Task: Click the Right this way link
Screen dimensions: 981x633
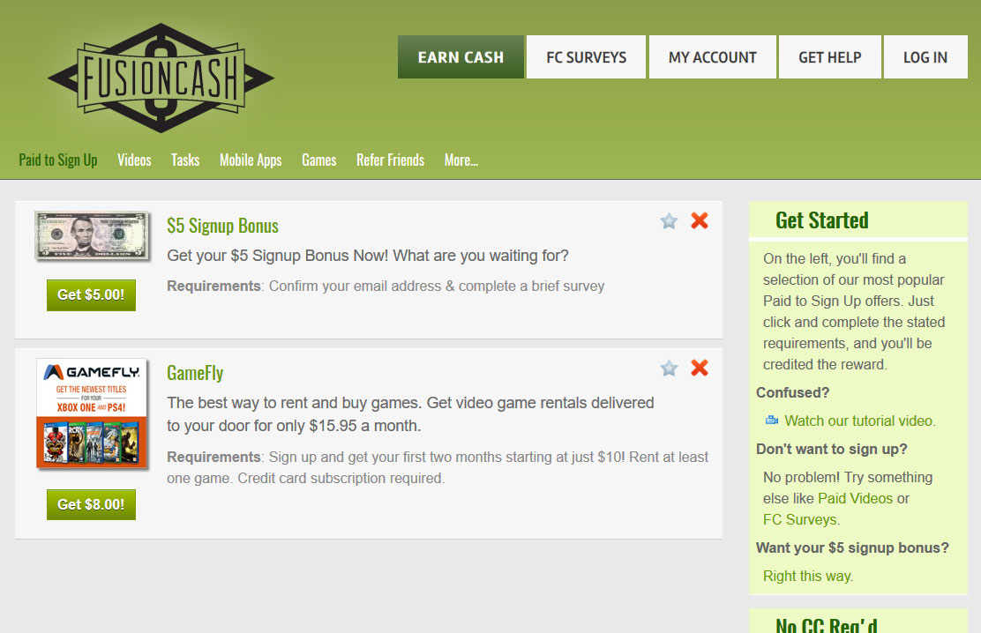Action: pyautogui.click(x=808, y=576)
